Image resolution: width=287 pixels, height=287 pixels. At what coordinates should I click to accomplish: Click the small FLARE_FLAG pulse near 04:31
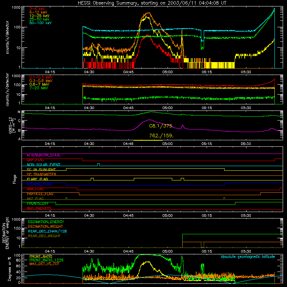point(92,179)
